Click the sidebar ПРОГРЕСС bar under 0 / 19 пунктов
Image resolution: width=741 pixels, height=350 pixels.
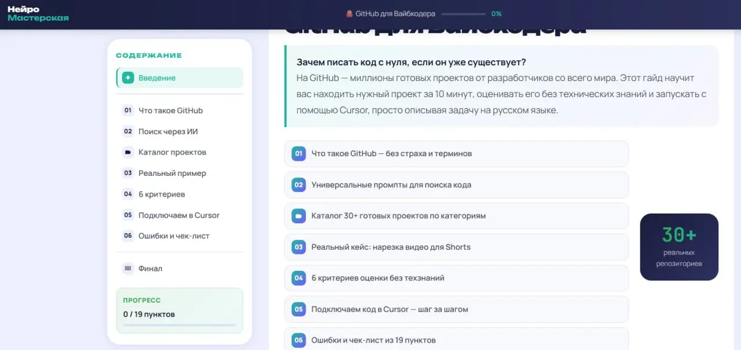point(179,325)
